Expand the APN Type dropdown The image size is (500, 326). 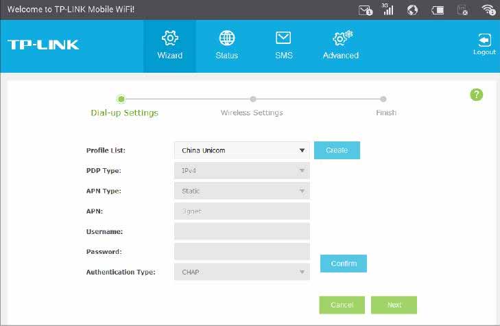click(x=241, y=191)
